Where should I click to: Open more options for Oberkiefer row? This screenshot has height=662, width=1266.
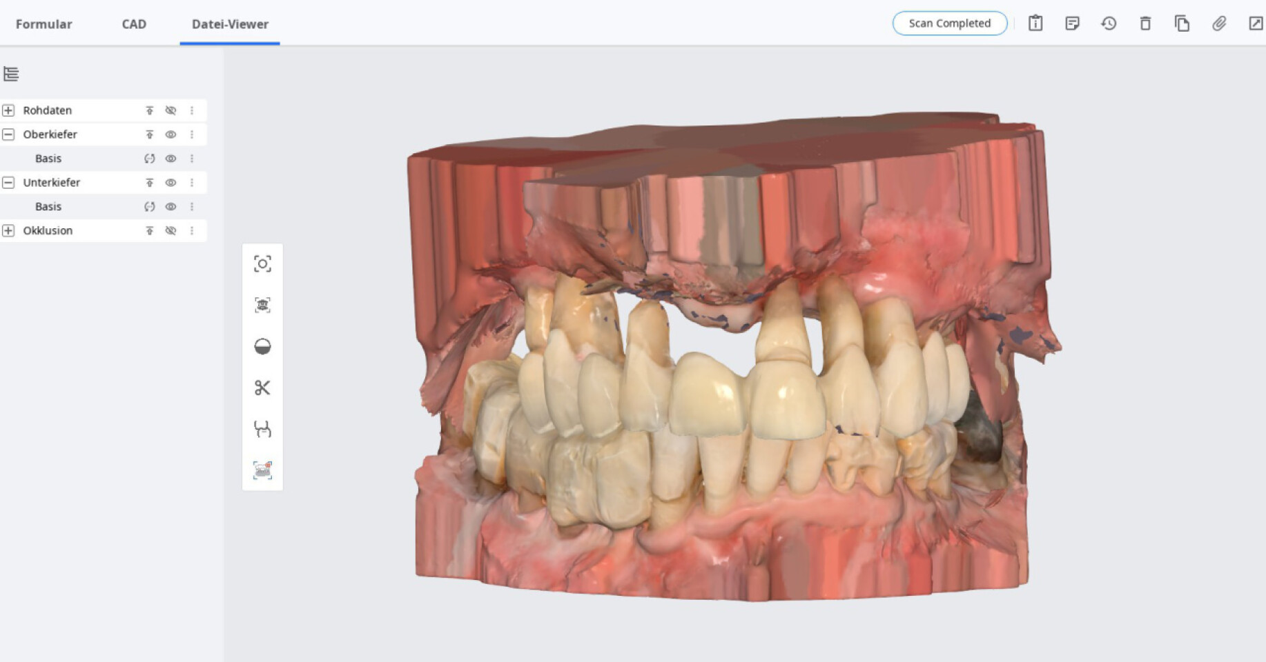click(192, 134)
